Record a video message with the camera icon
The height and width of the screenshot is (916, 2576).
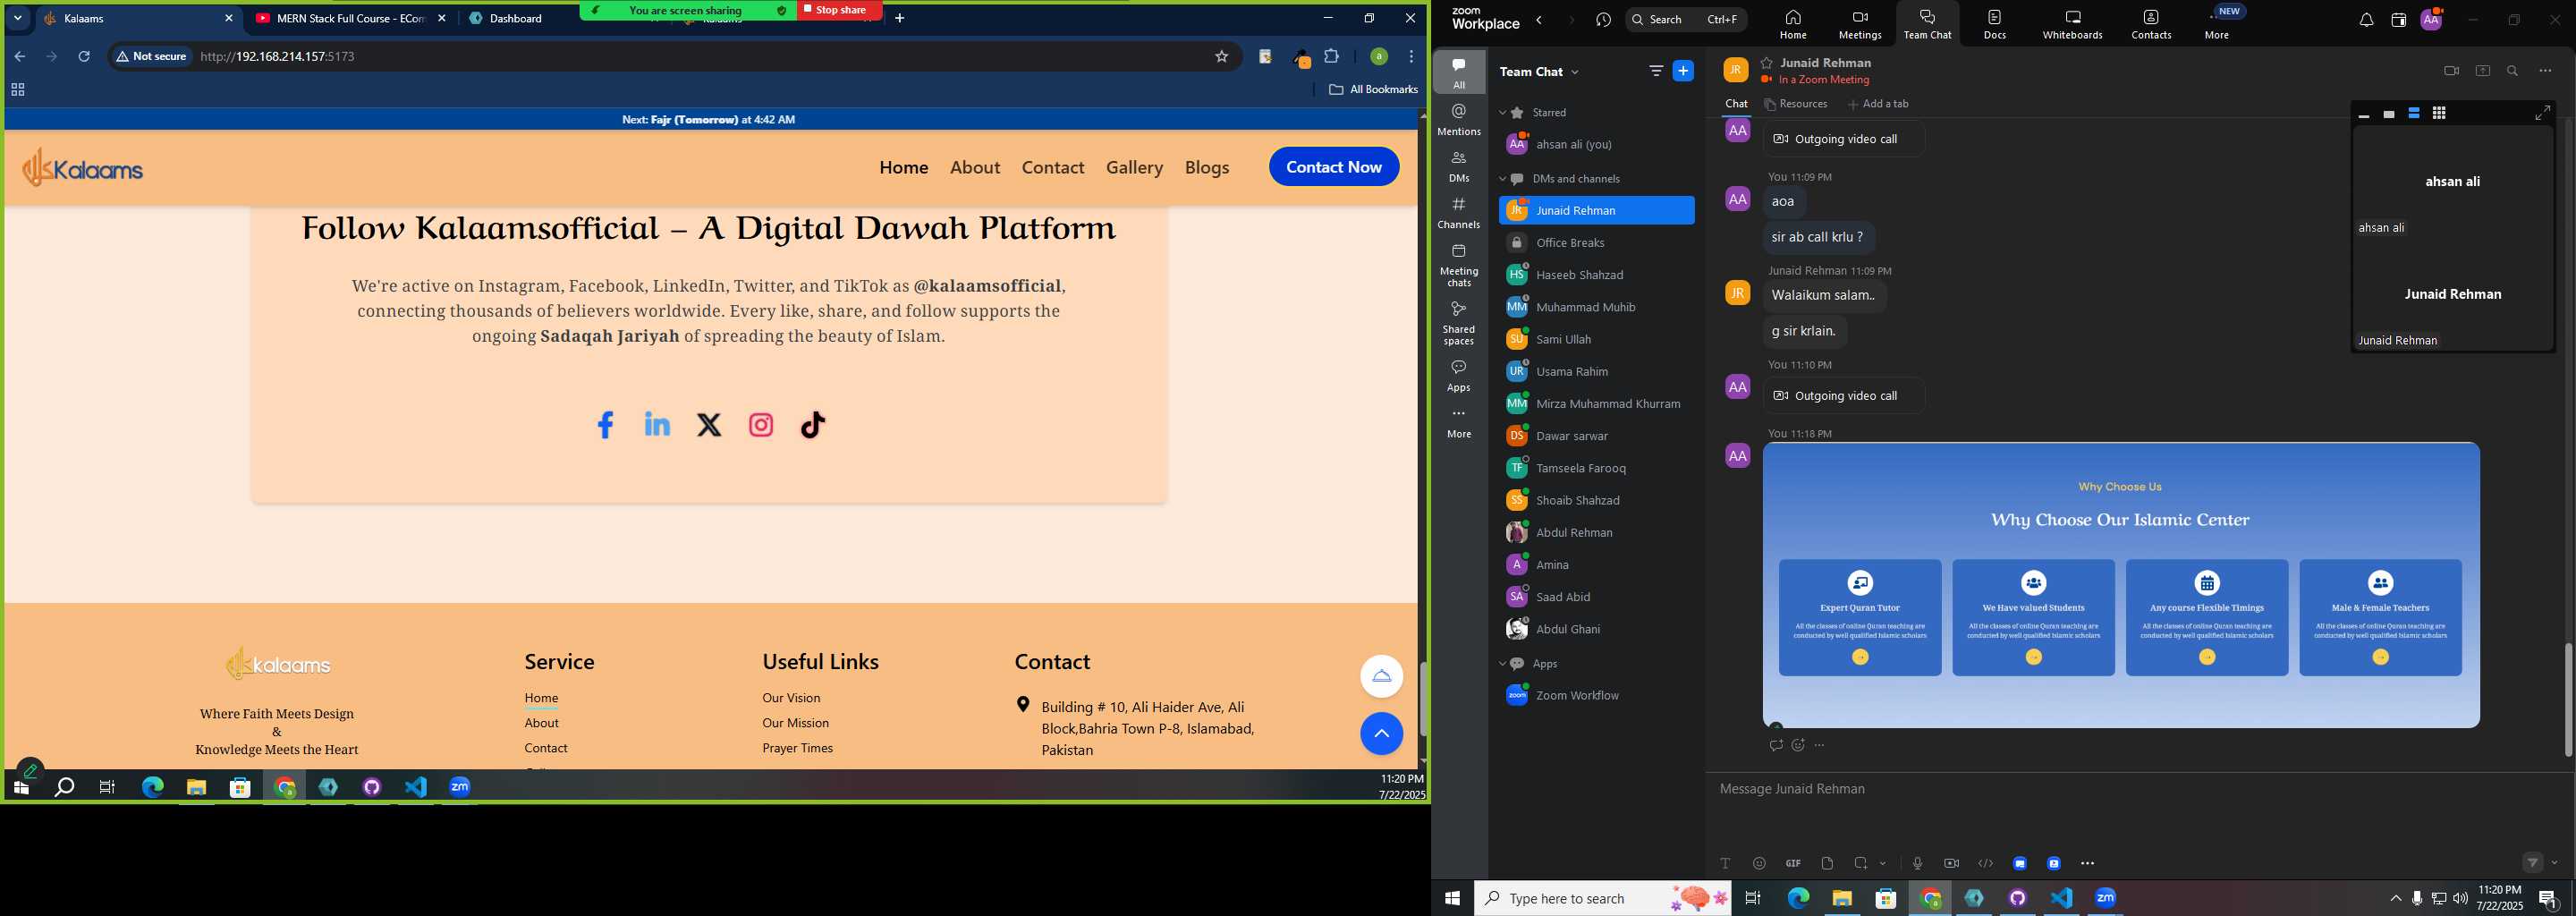pyautogui.click(x=1951, y=863)
